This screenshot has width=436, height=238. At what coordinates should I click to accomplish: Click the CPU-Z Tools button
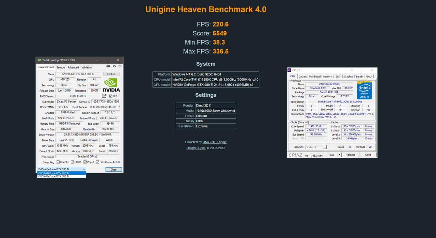(x=331, y=155)
